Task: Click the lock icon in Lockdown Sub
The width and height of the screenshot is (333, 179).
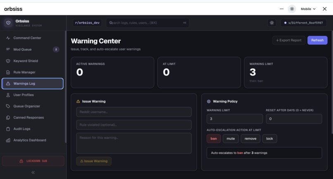Action: 21,161
